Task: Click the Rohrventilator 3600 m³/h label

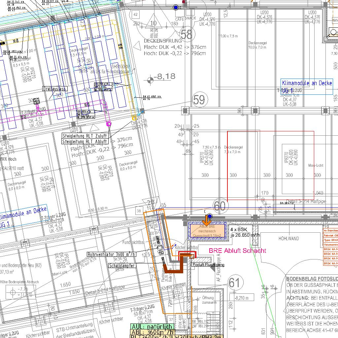Action: click(112, 254)
